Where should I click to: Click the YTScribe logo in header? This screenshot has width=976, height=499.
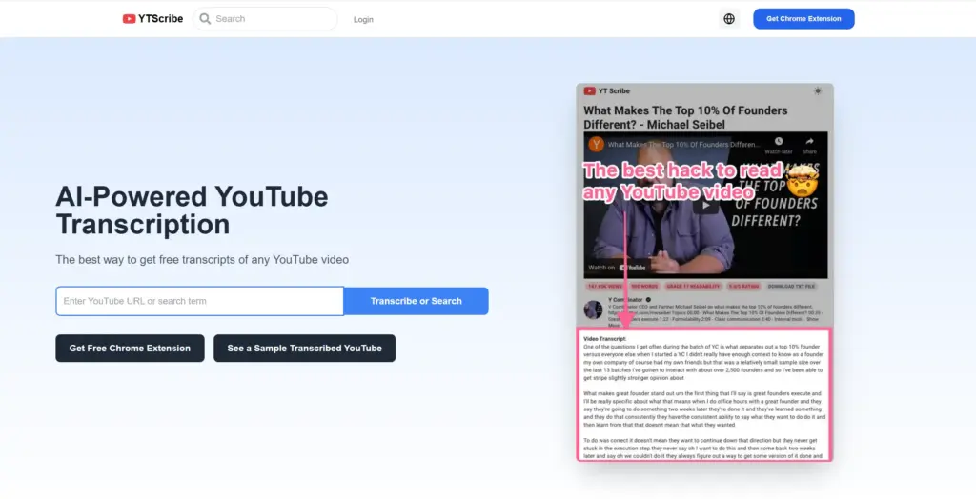(x=152, y=19)
